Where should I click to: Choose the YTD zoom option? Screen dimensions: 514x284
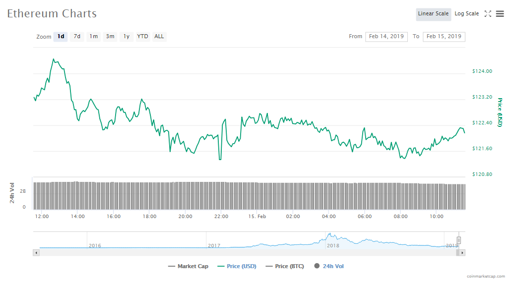click(142, 36)
